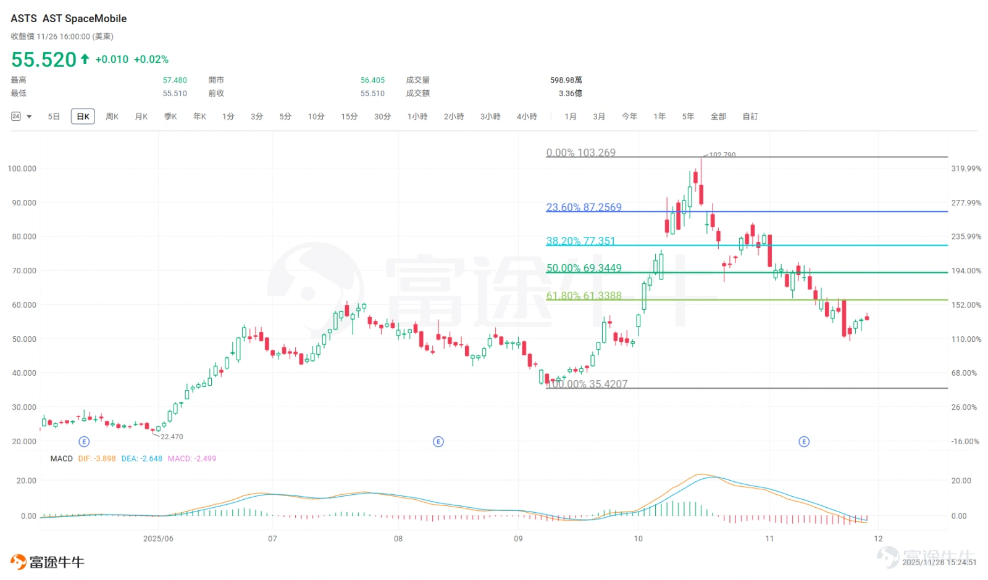Open the 自訂 custom range option
The height and width of the screenshot is (580, 988).
(x=750, y=116)
